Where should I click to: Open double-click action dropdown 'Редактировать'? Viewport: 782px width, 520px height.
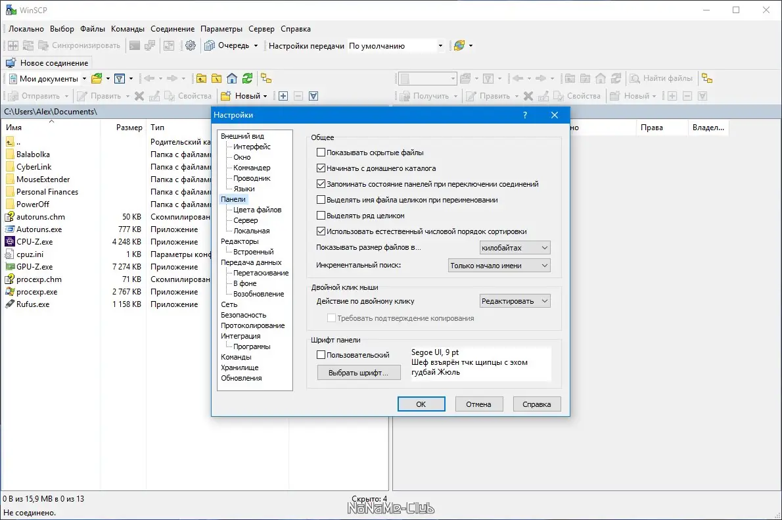515,301
